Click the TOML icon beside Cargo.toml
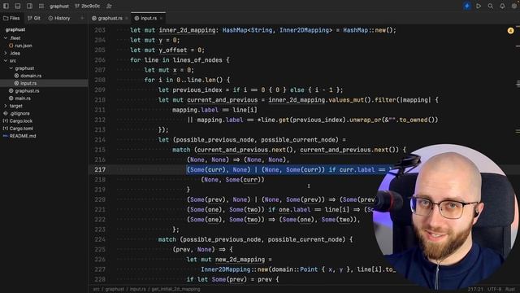This screenshot has height=293, width=520. coord(6,129)
